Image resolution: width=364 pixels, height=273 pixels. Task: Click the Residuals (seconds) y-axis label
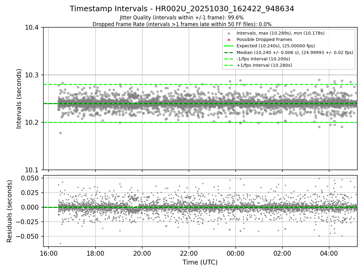coord(10,211)
